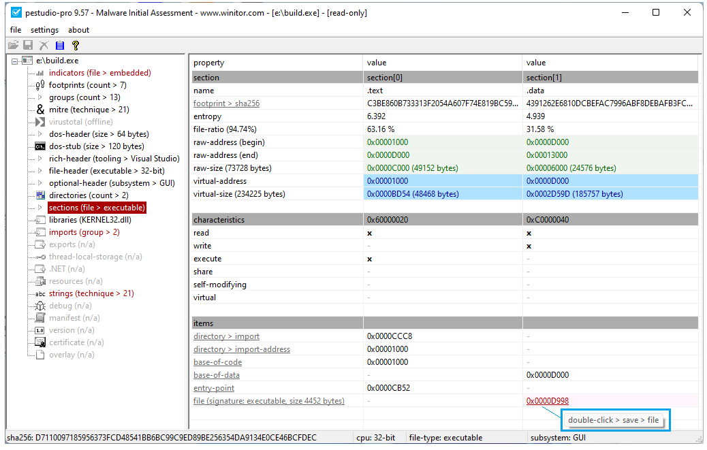Click the entry-point link
This screenshot has width=707, height=450.
[213, 387]
